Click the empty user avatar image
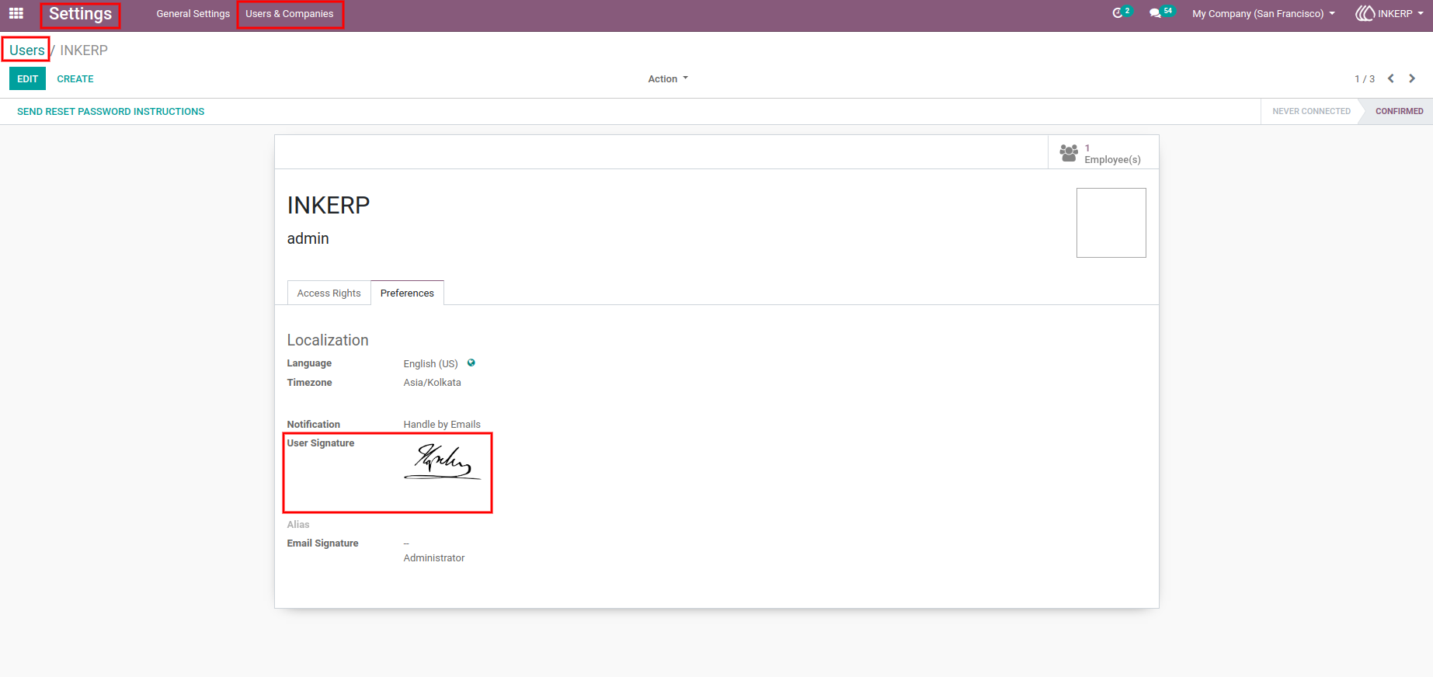This screenshot has height=677, width=1433. click(x=1111, y=222)
